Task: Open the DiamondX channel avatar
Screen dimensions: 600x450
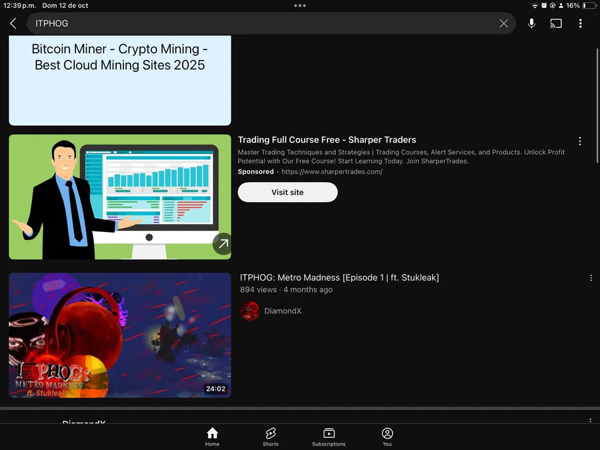Action: point(249,311)
